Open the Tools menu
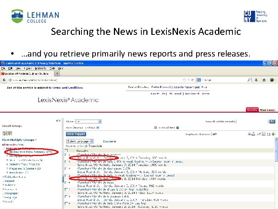 (x=52, y=69)
